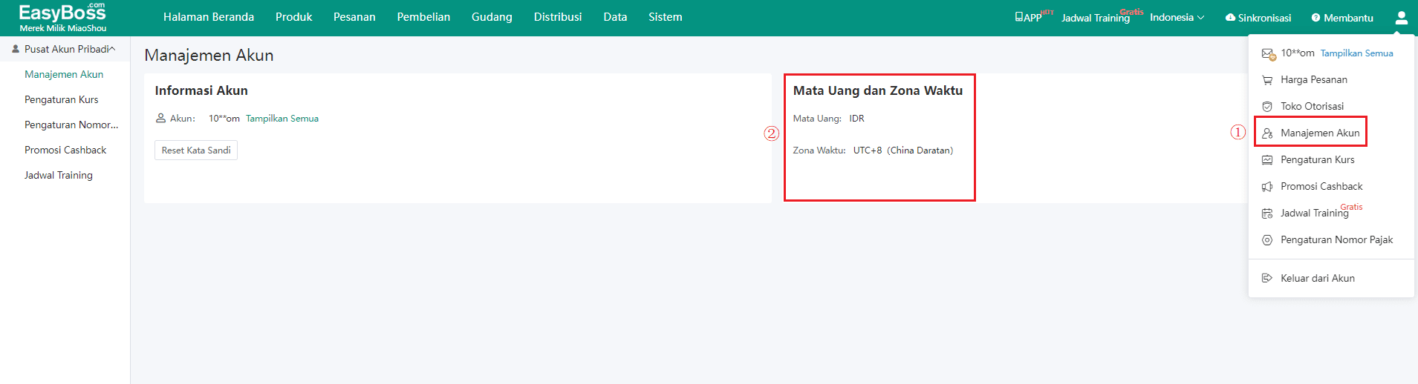Click the user profile avatar icon
The image size is (1418, 384).
[x=1401, y=18]
